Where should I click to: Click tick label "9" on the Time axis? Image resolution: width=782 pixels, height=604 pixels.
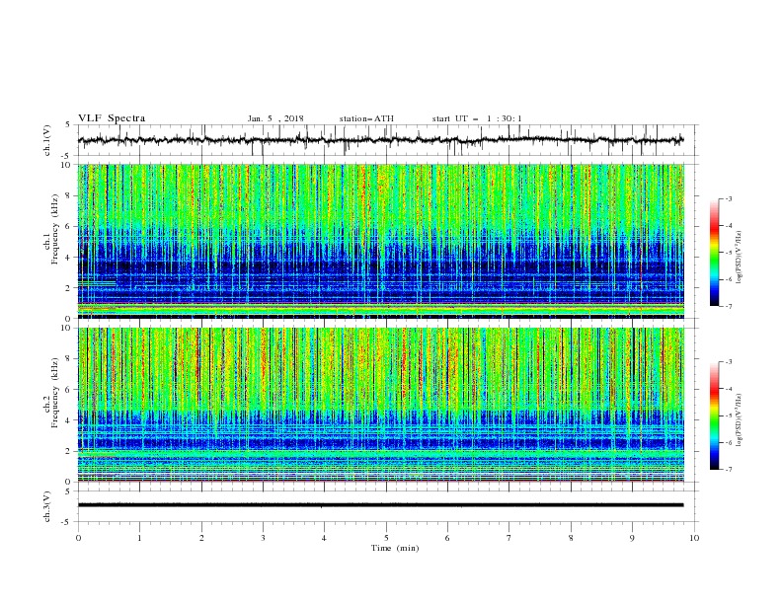click(632, 538)
